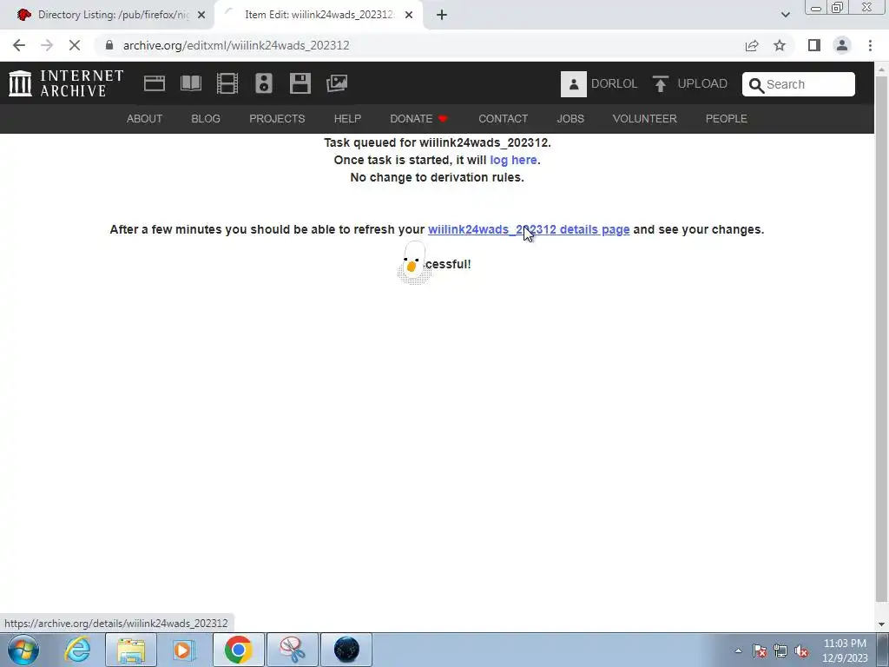Click the DORLOL username link

614,84
